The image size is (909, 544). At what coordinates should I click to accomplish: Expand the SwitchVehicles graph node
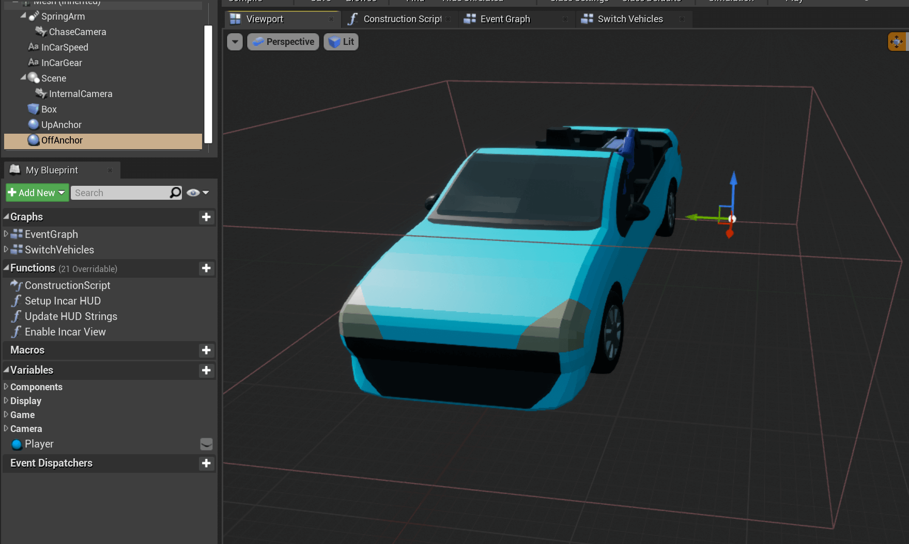click(6, 249)
